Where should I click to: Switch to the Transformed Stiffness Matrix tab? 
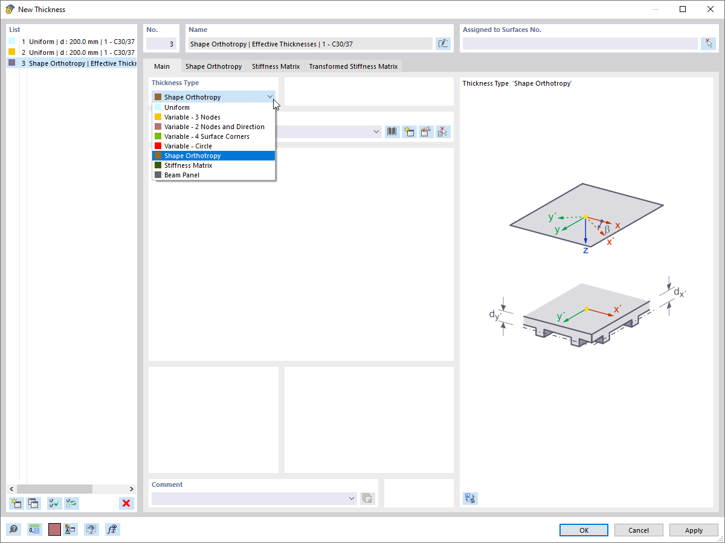click(x=353, y=66)
